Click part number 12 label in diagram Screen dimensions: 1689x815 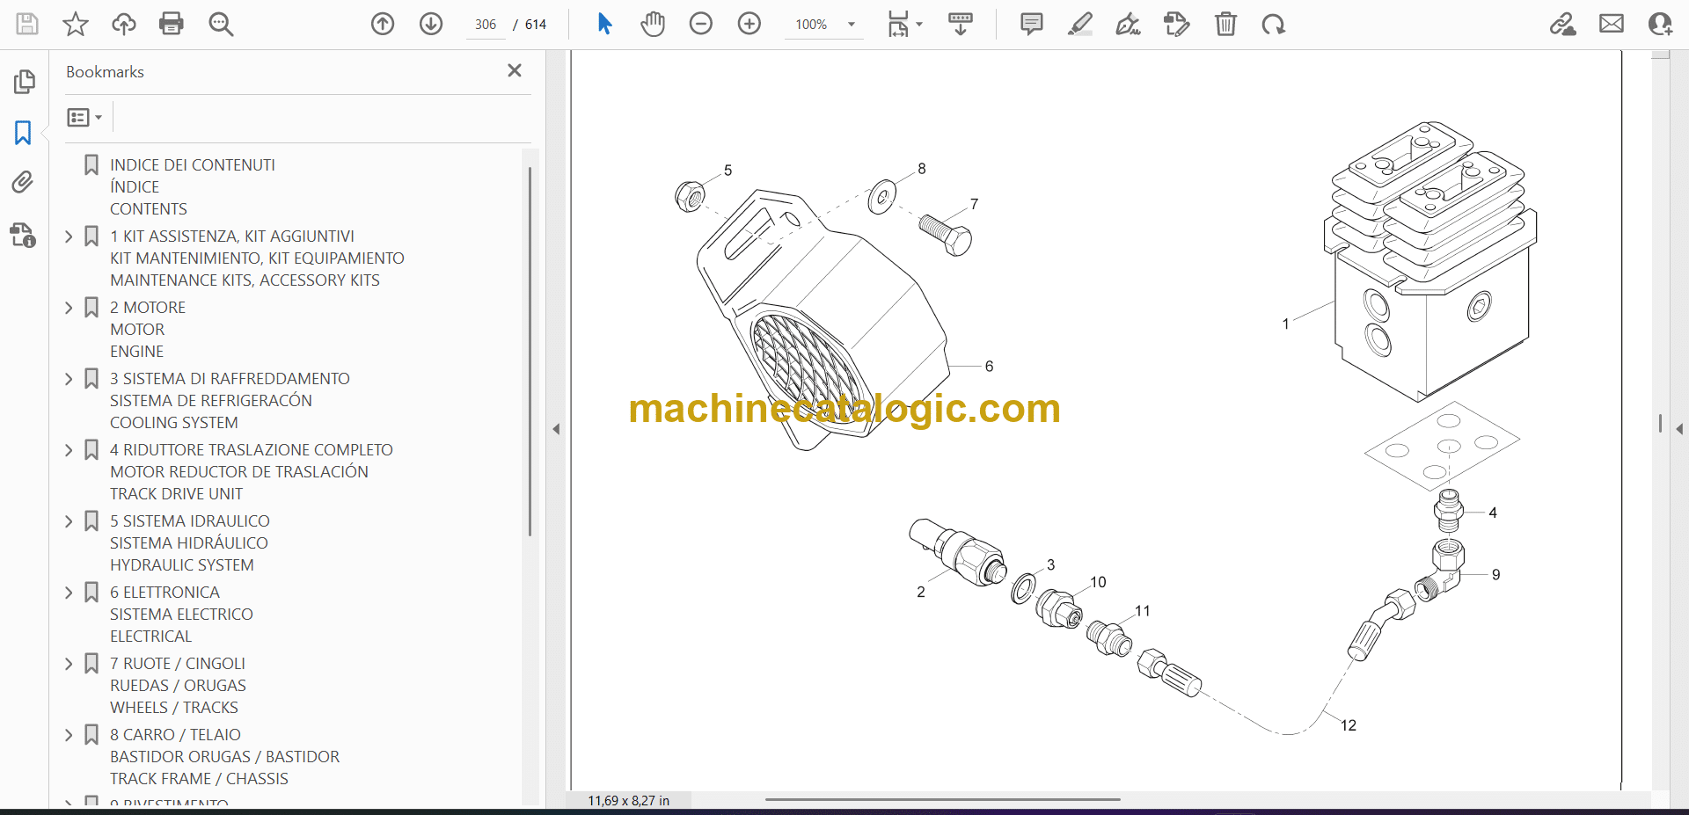[1349, 725]
